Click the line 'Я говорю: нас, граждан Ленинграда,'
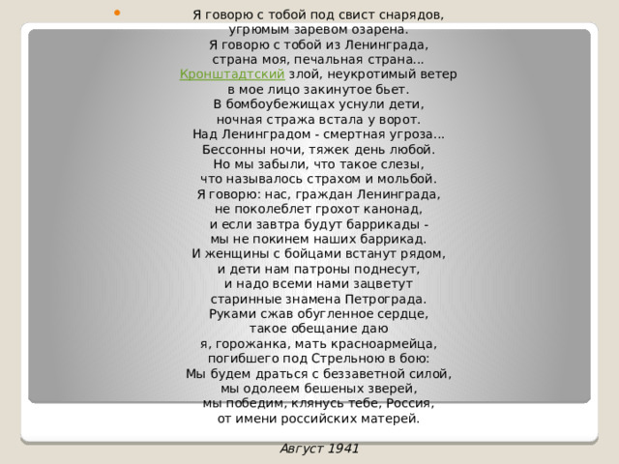619x464 pixels. click(x=318, y=194)
